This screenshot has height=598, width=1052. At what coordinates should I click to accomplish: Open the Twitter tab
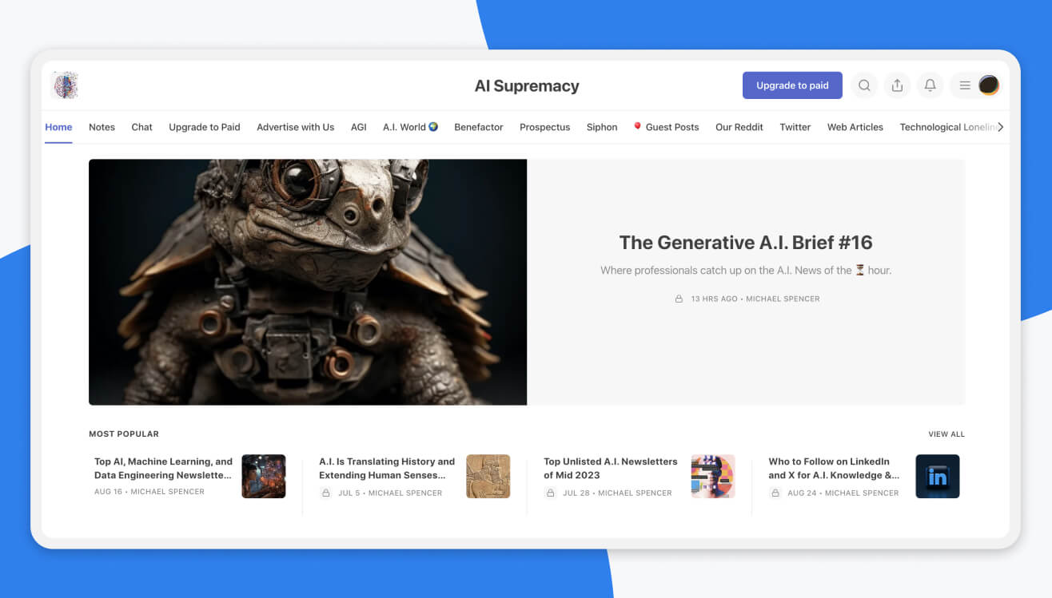coord(795,127)
